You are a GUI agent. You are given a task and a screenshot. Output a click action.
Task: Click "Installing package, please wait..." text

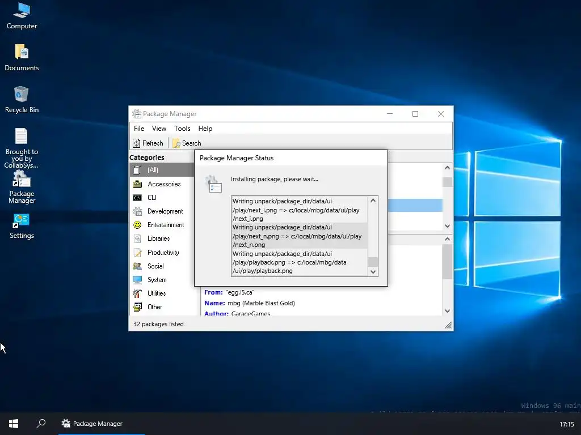pyautogui.click(x=275, y=179)
